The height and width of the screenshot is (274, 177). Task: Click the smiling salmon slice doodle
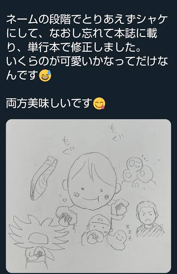44,178
